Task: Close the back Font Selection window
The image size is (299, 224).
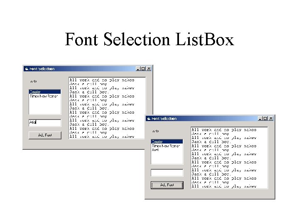Action: click(149, 69)
